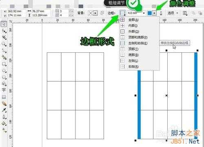
Task: Select the Crop tool
Action: click(x=4, y=37)
